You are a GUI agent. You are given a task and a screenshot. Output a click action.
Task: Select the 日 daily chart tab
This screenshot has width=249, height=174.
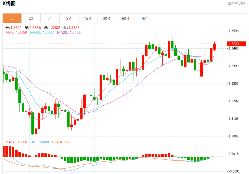coord(12,18)
